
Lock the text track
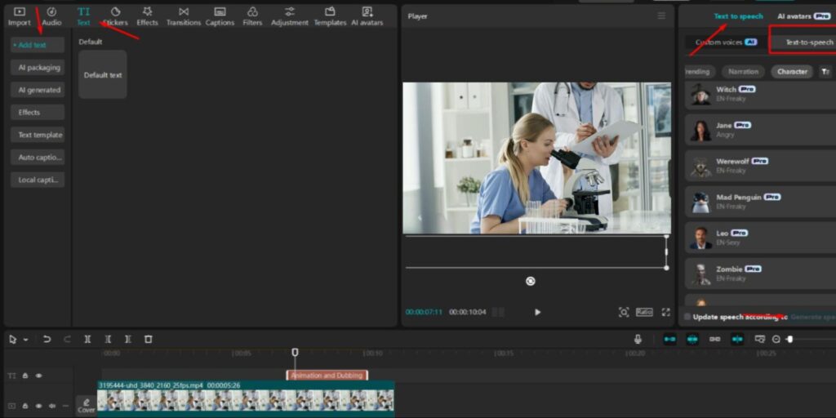click(25, 376)
